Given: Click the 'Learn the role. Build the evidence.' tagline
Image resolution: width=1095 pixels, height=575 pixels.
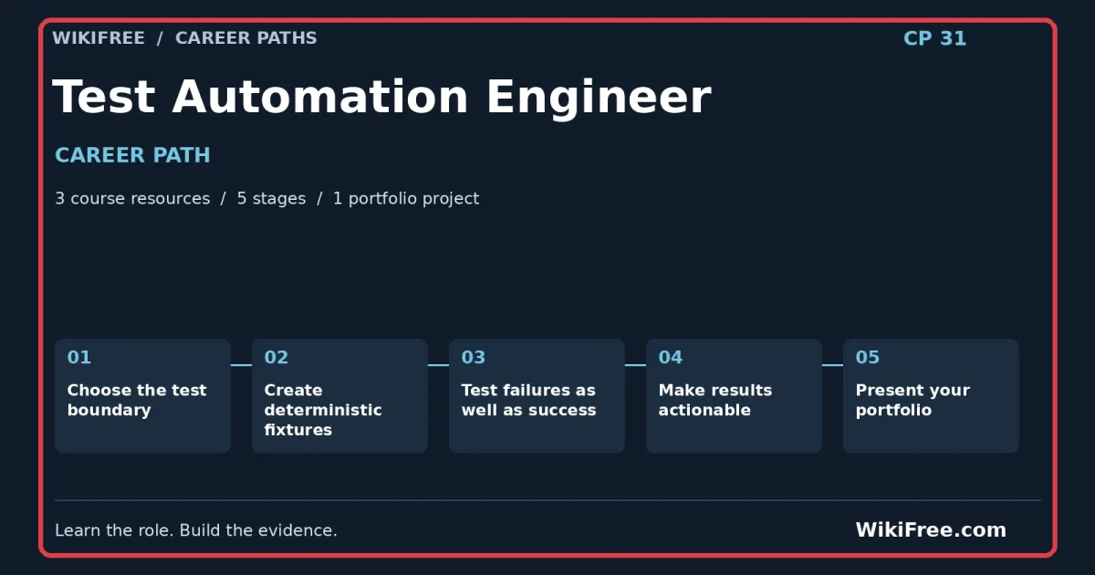Looking at the screenshot, I should 196,530.
